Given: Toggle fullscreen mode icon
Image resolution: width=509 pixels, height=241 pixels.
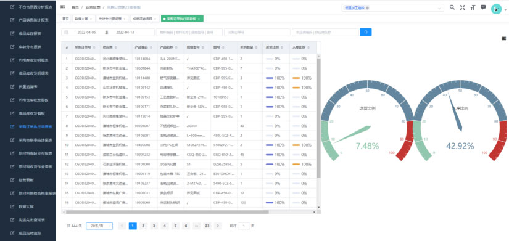Looking at the screenshot, I should 463,7.
